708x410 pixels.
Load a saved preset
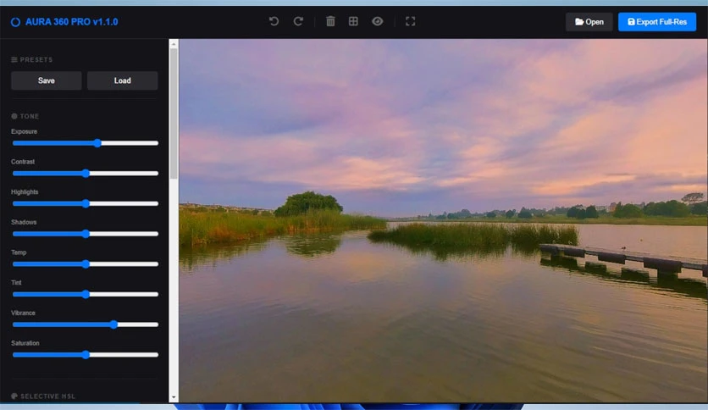[x=122, y=80]
